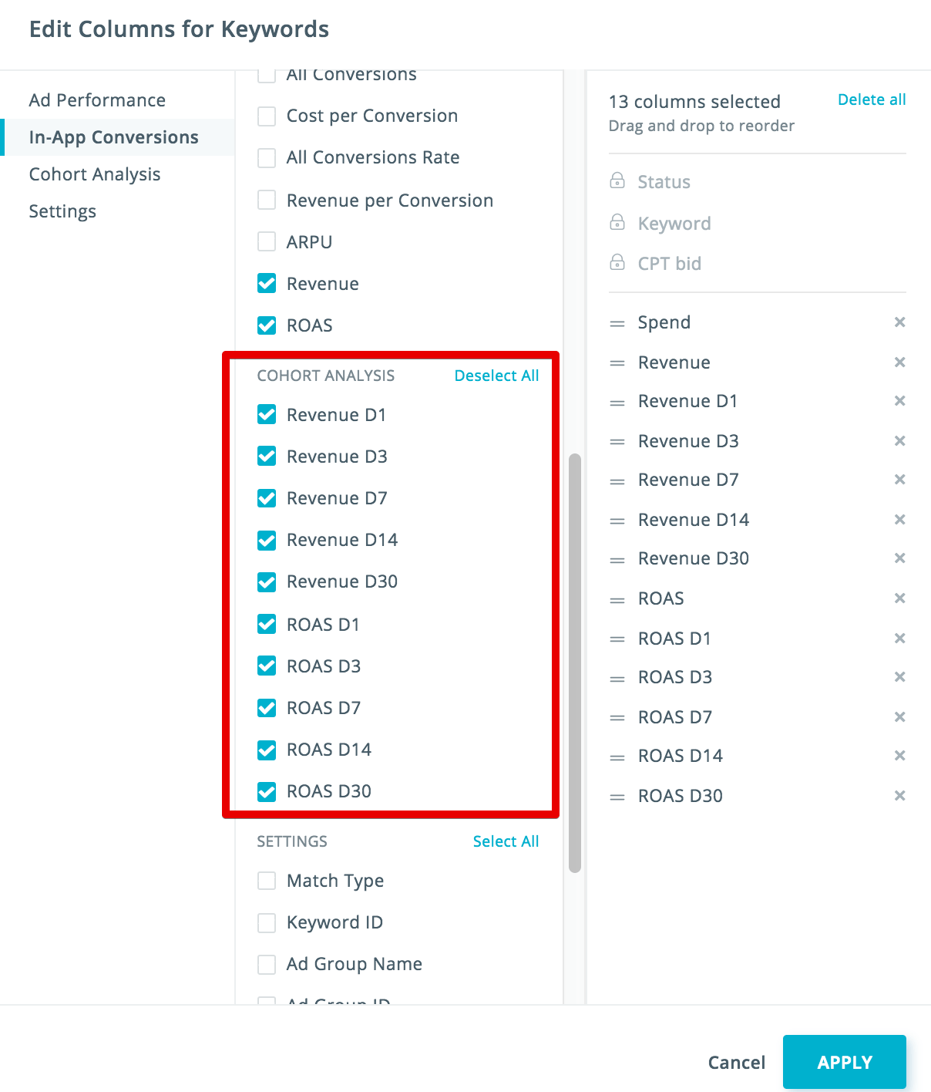Go to the Settings section in sidebar
The image size is (931, 1092).
click(x=62, y=211)
